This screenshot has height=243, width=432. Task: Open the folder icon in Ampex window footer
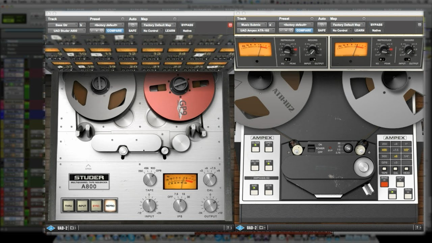[x=262, y=228]
